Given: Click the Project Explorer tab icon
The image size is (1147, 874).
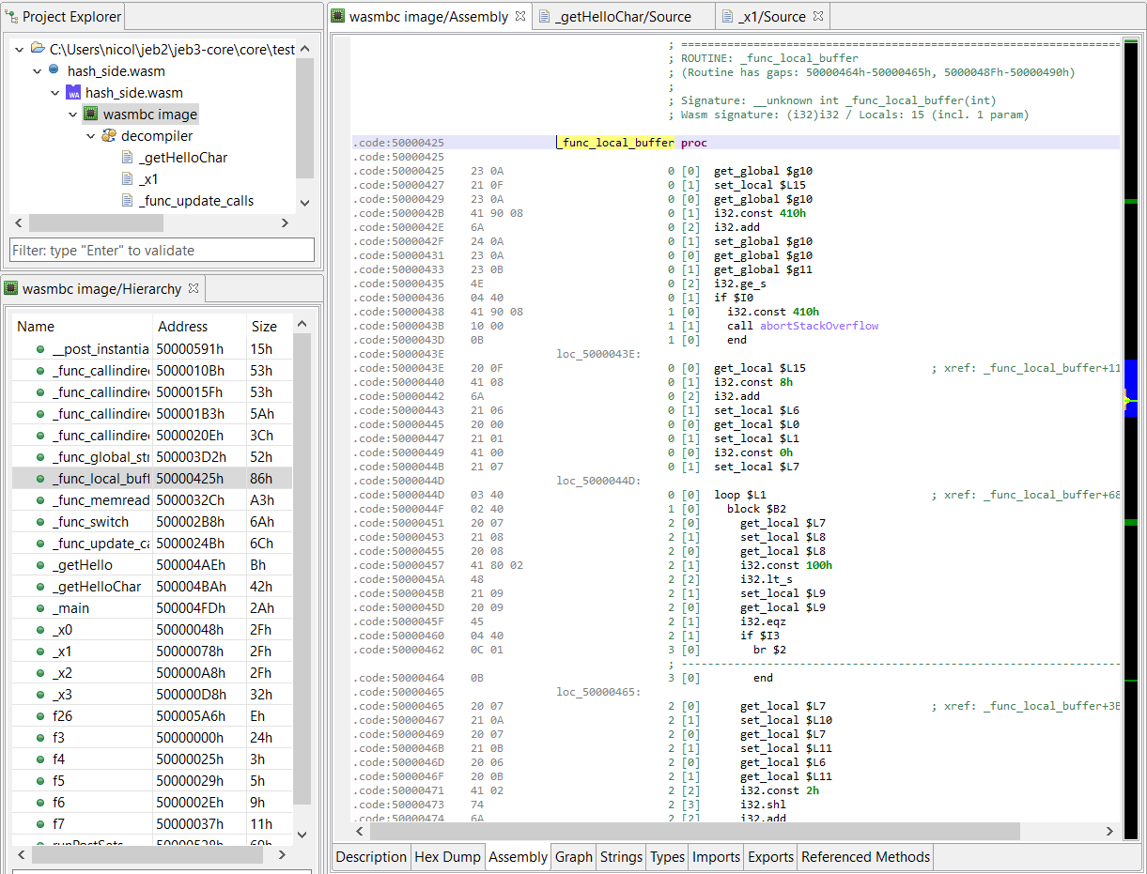Looking at the screenshot, I should point(12,17).
